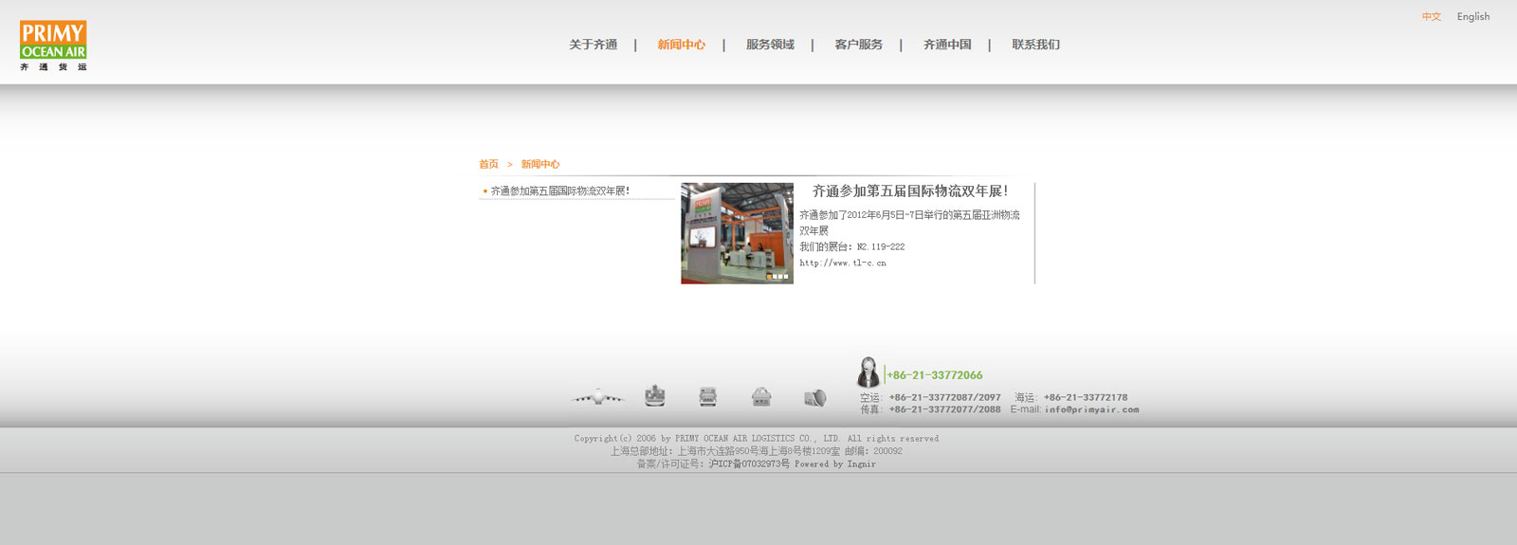The height and width of the screenshot is (545, 1517).
Task: Switch language to 中文
Action: [1432, 17]
